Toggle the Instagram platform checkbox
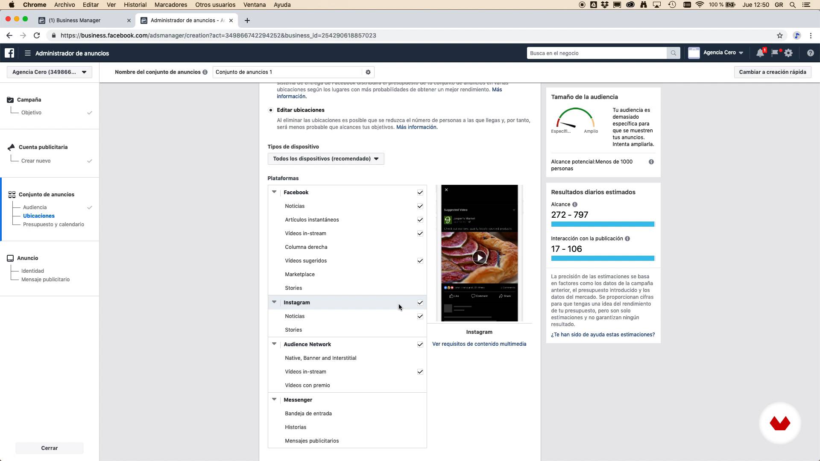Screen dimensions: 820x461 420,303
